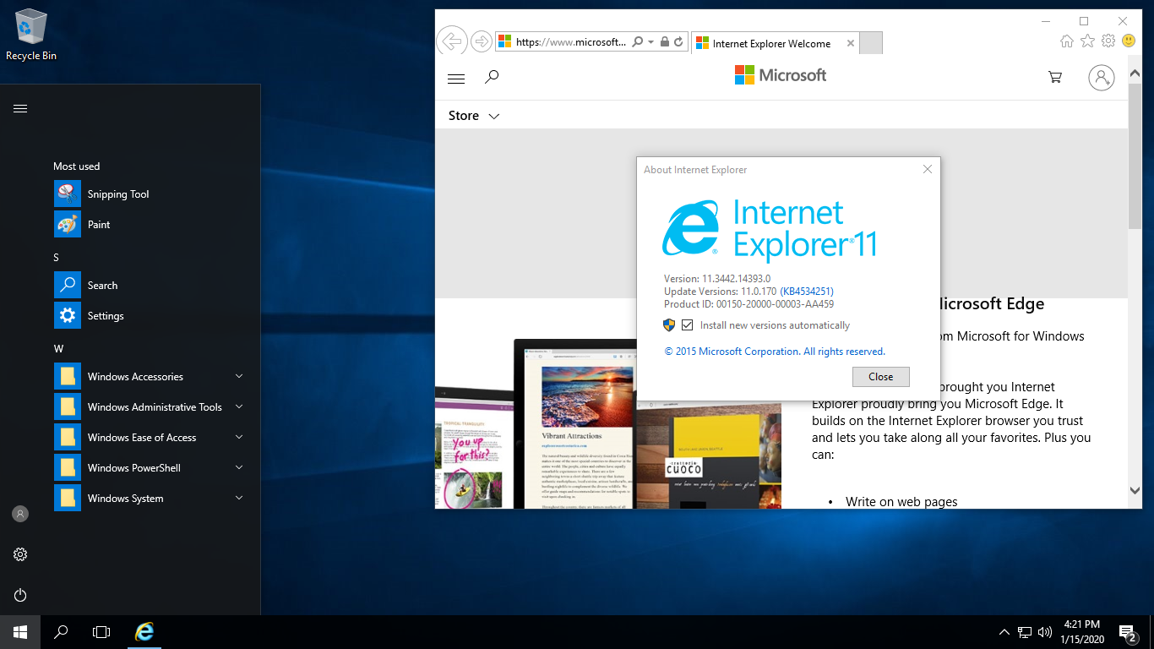1154x649 pixels.
Task: Go to IE Home page icon
Action: click(x=1067, y=41)
